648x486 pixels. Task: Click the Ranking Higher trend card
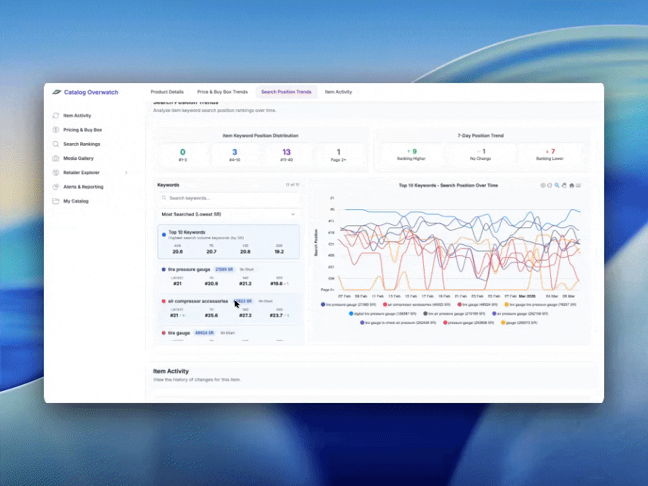tap(411, 154)
